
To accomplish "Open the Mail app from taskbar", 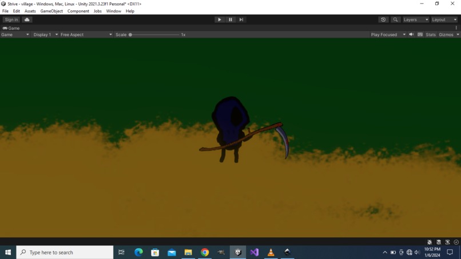I will 172,252.
